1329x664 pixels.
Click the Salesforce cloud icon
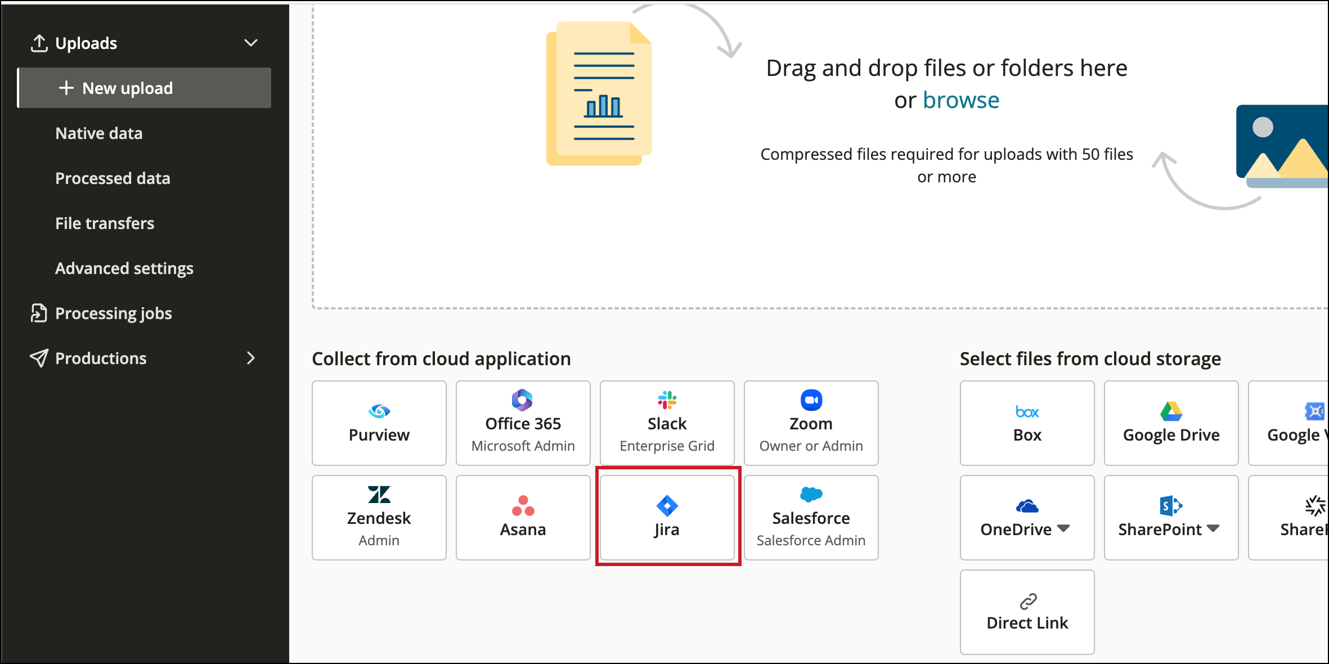[x=811, y=495]
